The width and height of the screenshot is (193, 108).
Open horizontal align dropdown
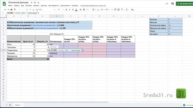pyautogui.click(x=94, y=10)
